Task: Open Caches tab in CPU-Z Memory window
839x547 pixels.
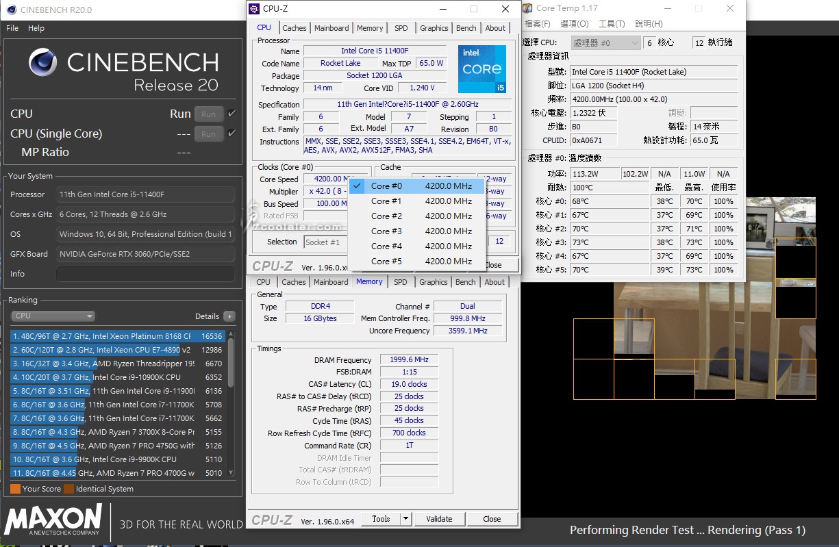Action: [294, 282]
